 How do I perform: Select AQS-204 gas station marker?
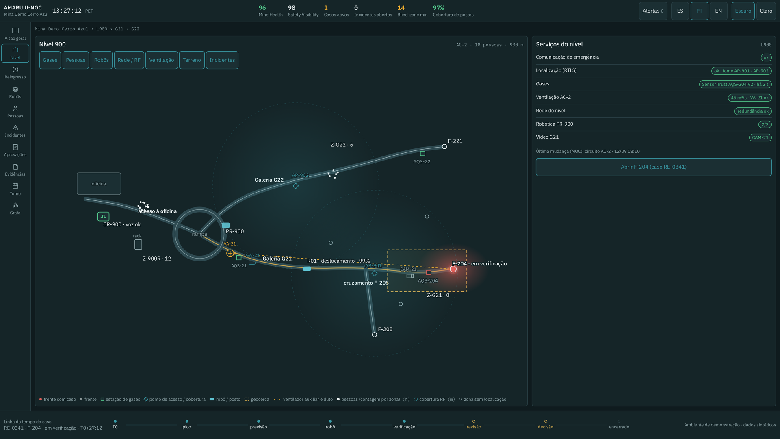click(429, 273)
